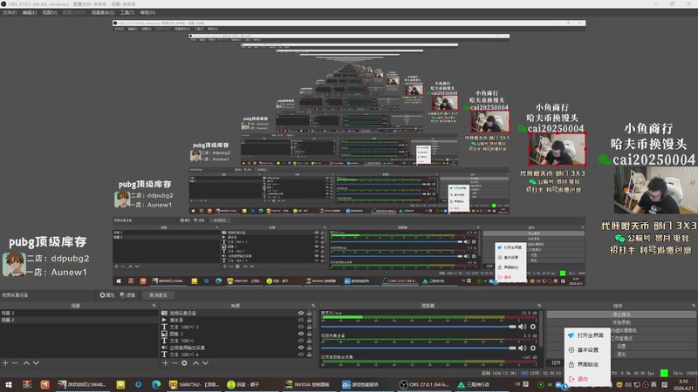698x392 pixels.
Task: Open source properties gear below sources list
Action: point(184,363)
